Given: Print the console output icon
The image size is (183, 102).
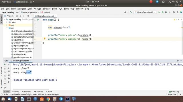Looking at the screenshot, I should 9,78.
